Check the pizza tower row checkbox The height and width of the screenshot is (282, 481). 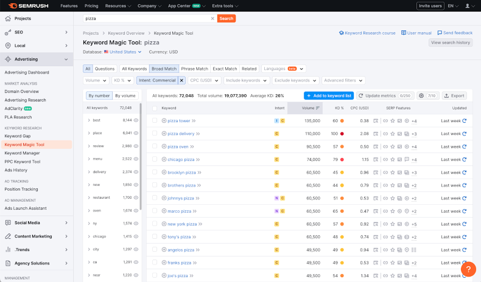pos(155,120)
